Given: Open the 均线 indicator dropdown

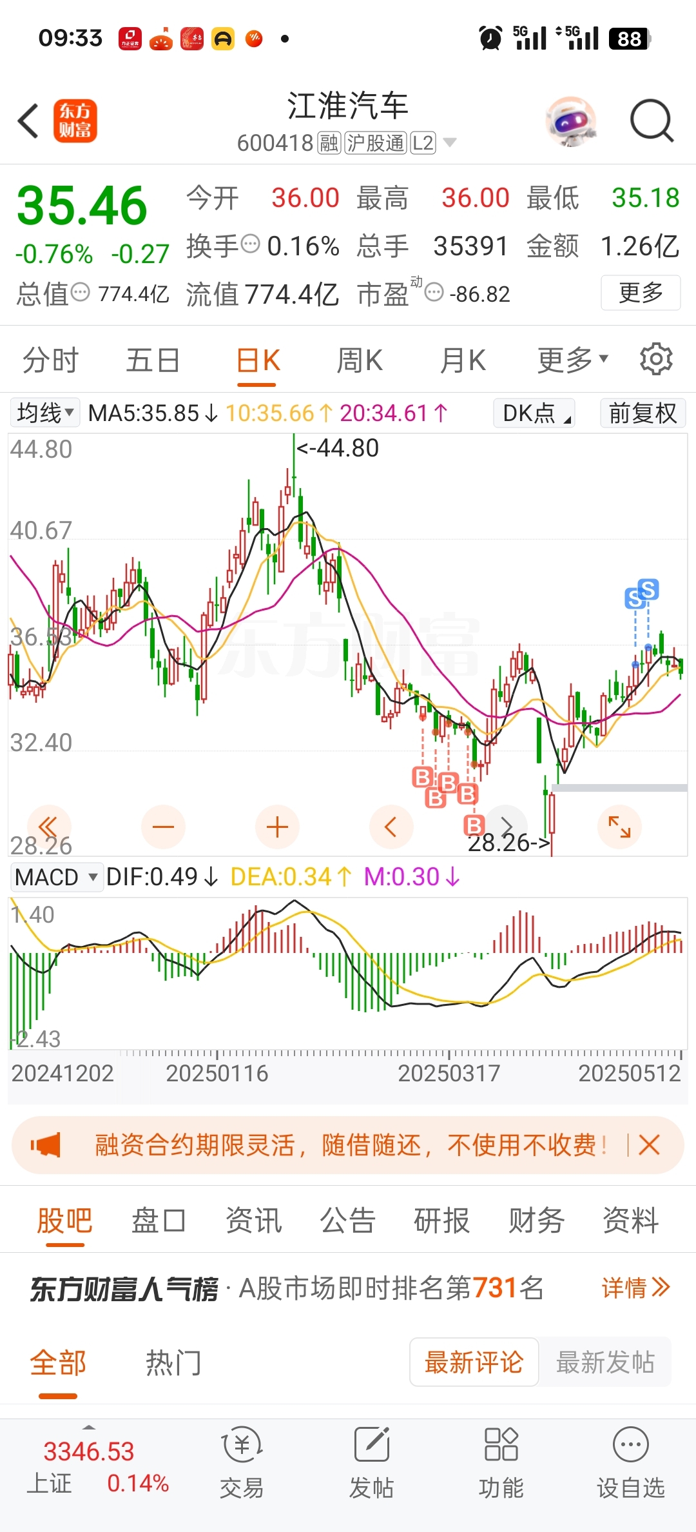Looking at the screenshot, I should point(45,413).
